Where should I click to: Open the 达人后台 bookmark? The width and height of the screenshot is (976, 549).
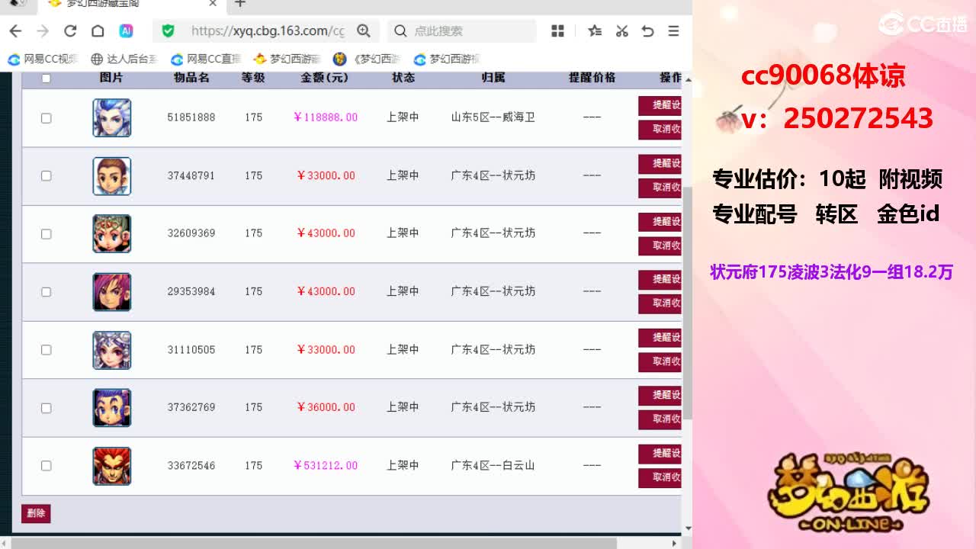[124, 59]
